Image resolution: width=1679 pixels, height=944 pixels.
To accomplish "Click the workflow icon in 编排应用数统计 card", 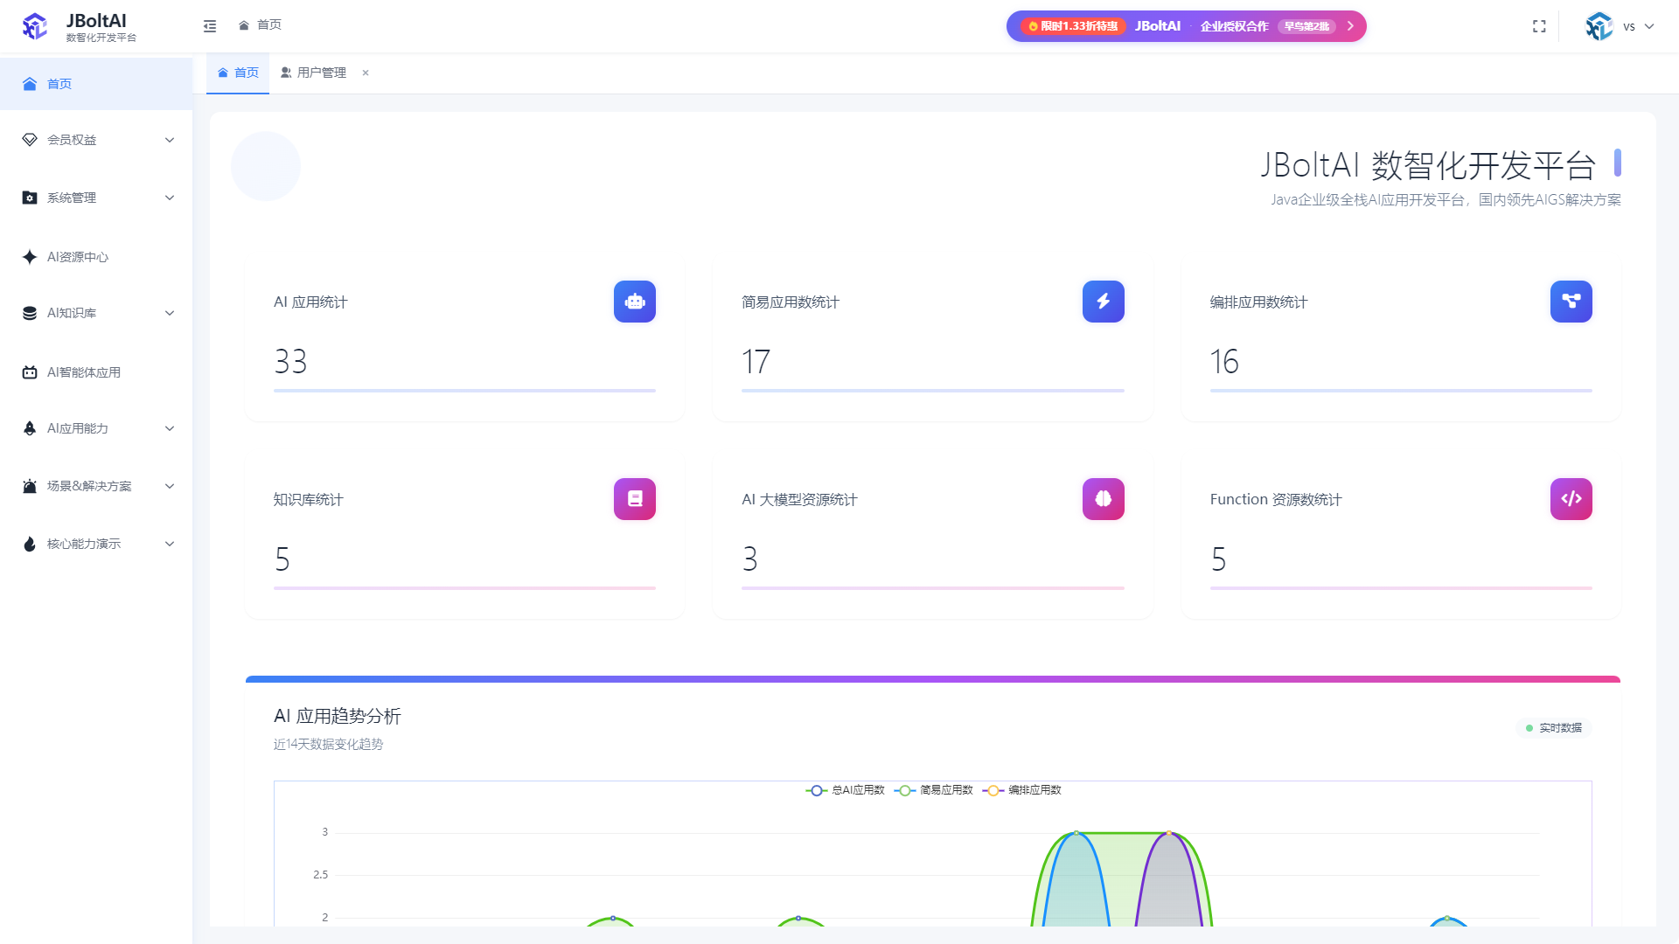I will pos(1571,302).
